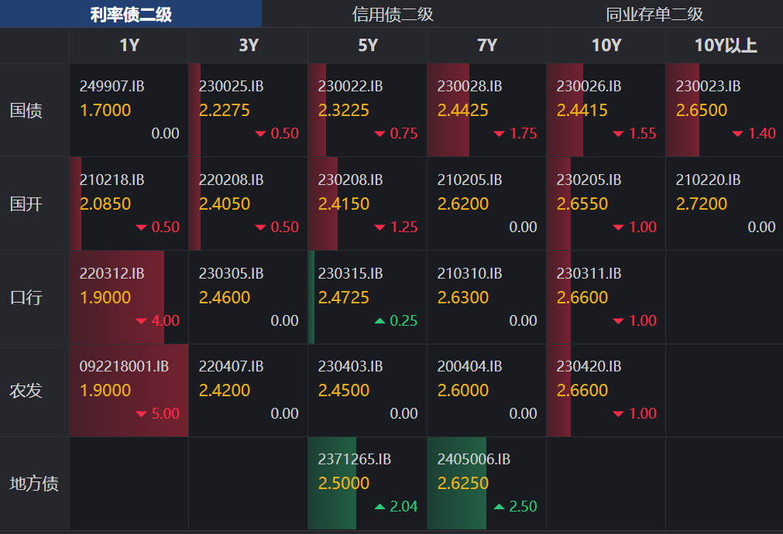Image resolution: width=783 pixels, height=534 pixels.
Task: Click the 1Y column header
Action: coord(129,46)
